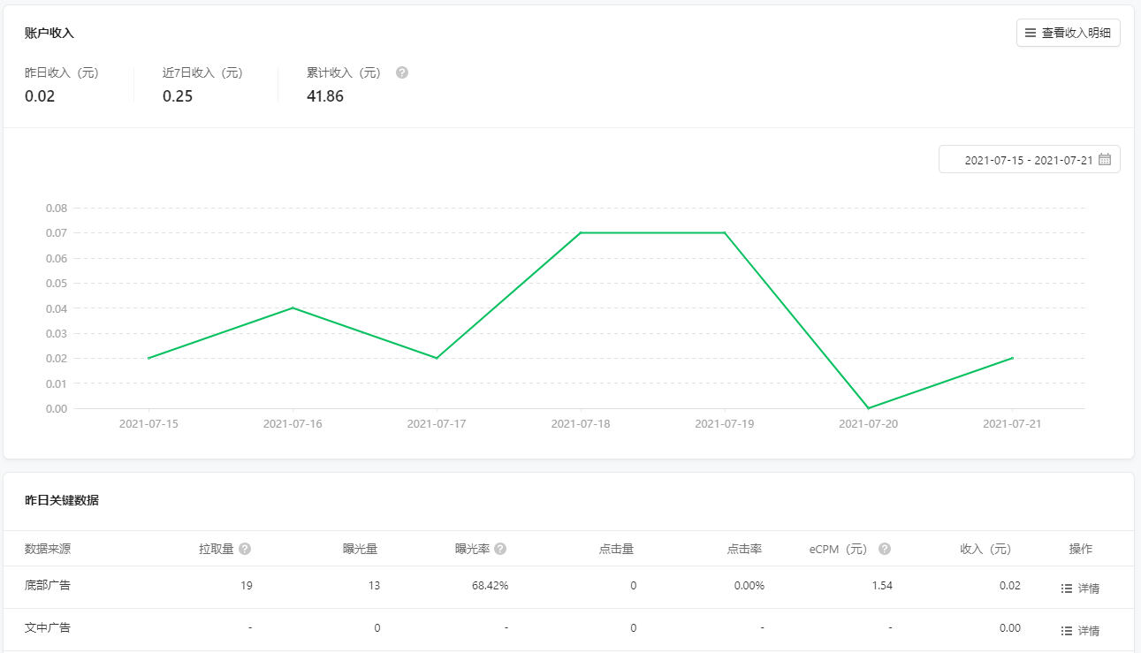The height and width of the screenshot is (653, 1141).
Task: Click chart data point at 2021-07-18
Action: pyautogui.click(x=581, y=233)
